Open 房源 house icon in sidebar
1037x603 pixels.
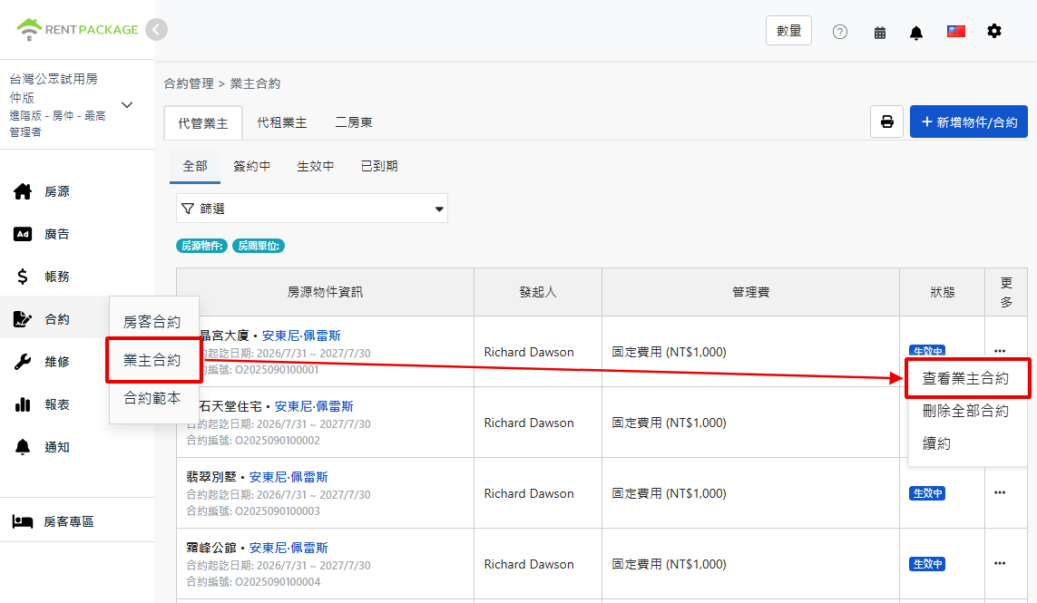(23, 191)
